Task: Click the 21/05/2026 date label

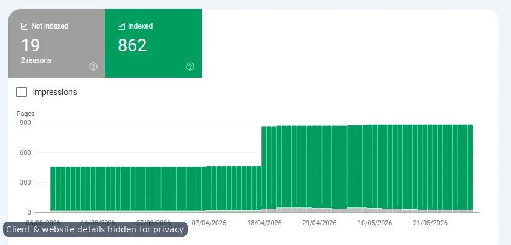Action: [430, 223]
